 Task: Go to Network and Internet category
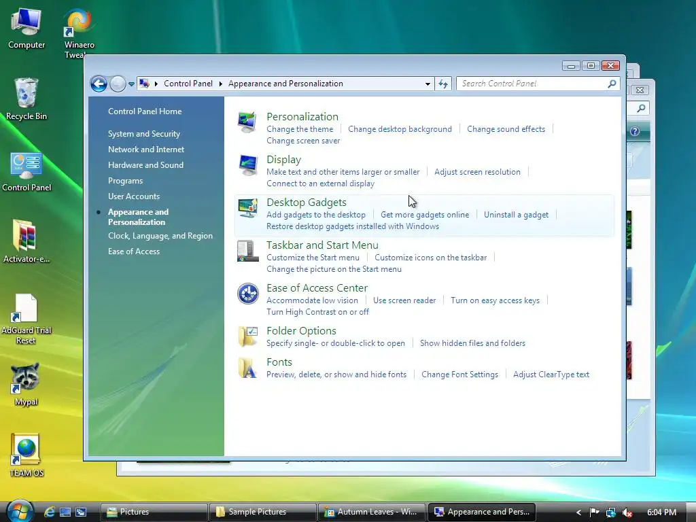(x=146, y=149)
